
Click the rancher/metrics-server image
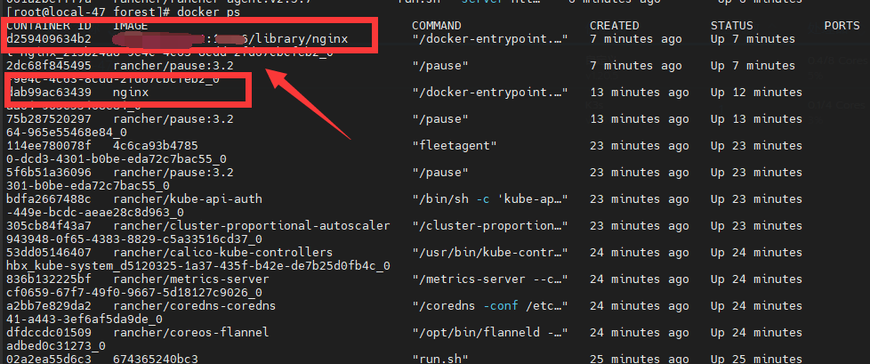(x=191, y=279)
